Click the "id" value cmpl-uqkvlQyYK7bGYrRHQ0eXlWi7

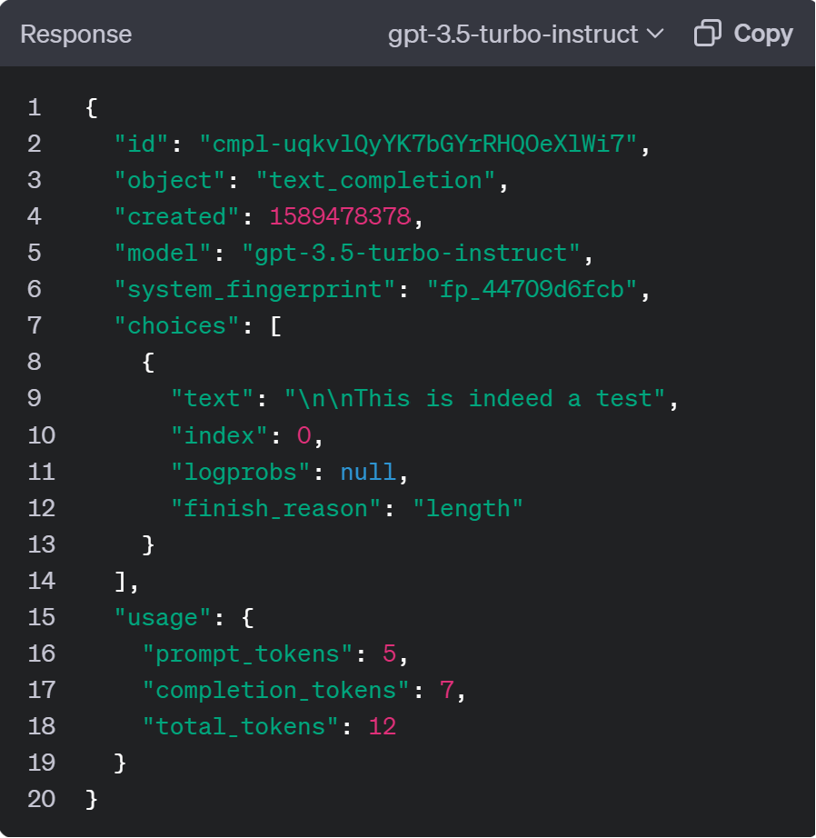(x=418, y=145)
